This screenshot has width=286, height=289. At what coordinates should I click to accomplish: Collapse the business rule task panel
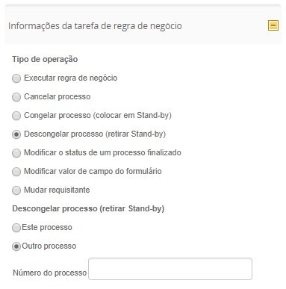(x=273, y=25)
